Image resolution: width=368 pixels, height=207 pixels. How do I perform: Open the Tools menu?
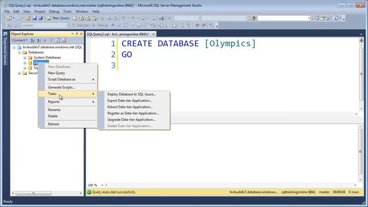tap(67, 11)
